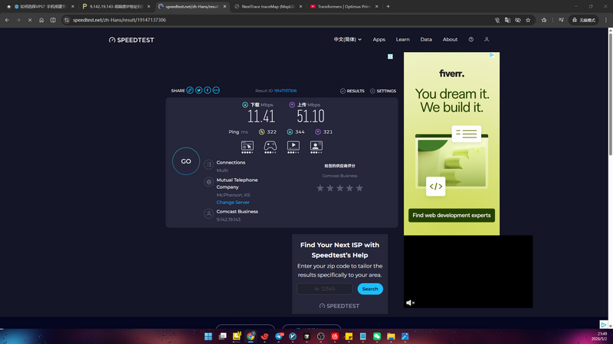Click the gaming controller performance icon

pyautogui.click(x=270, y=146)
